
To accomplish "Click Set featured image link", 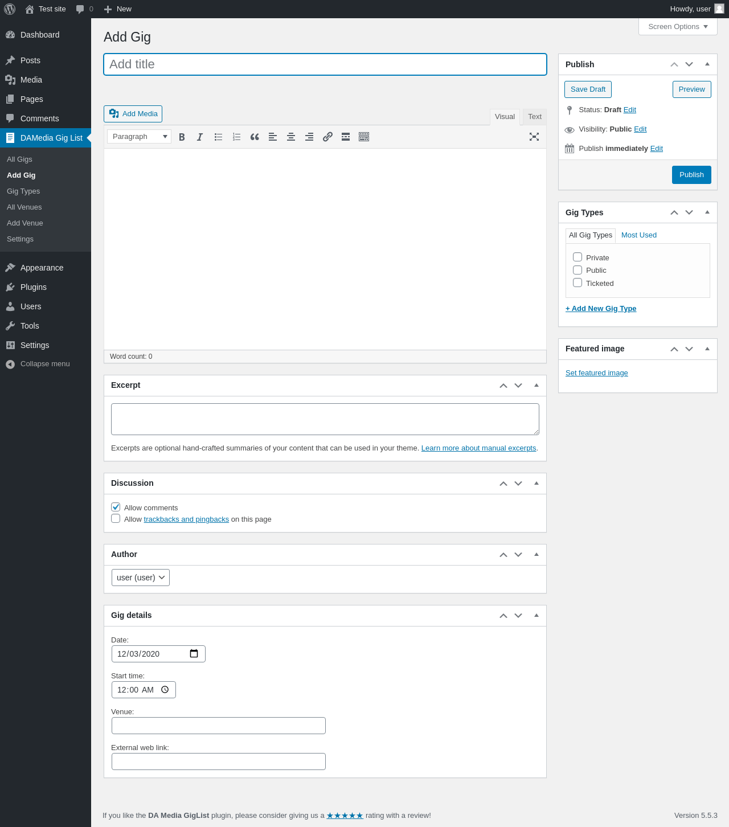I will pos(597,373).
